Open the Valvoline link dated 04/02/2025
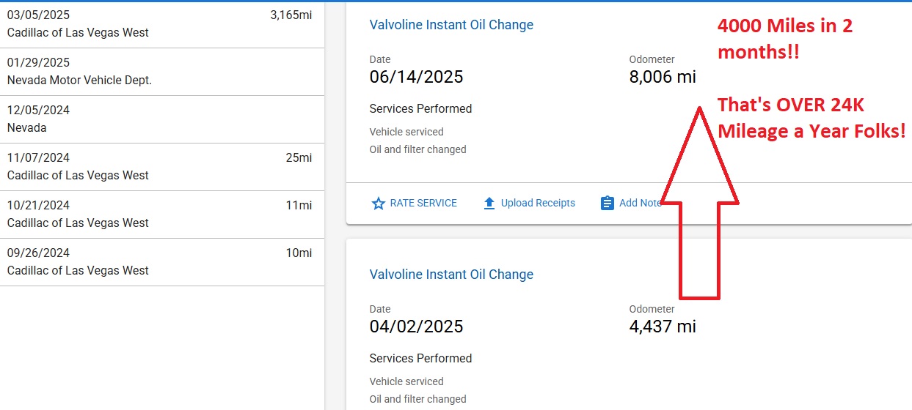This screenshot has height=410, width=912. (451, 275)
